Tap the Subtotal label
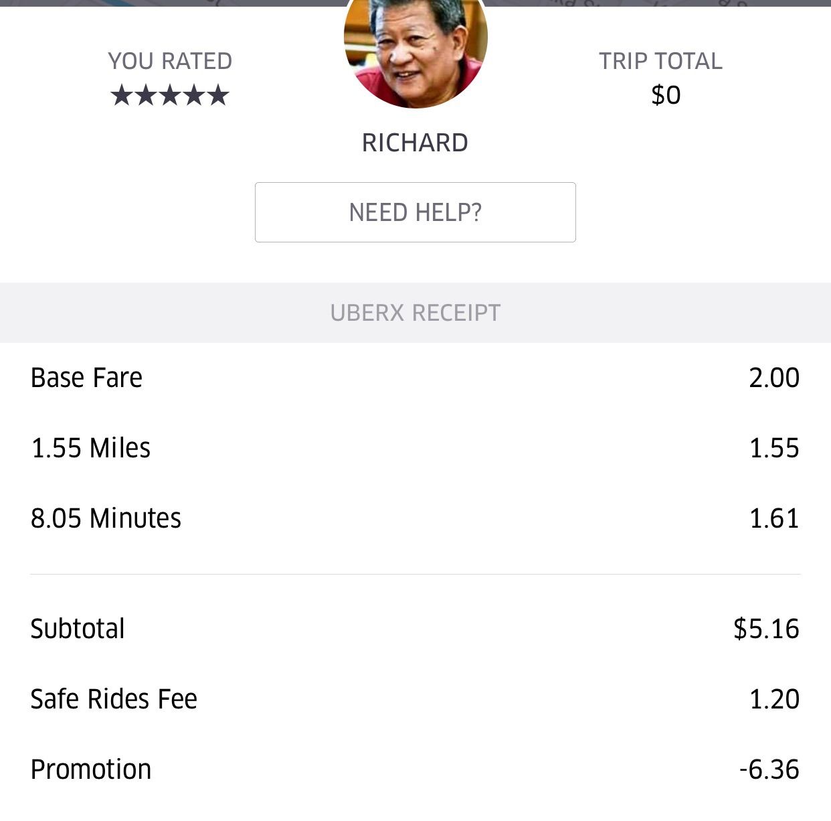831x821 pixels. click(x=78, y=629)
